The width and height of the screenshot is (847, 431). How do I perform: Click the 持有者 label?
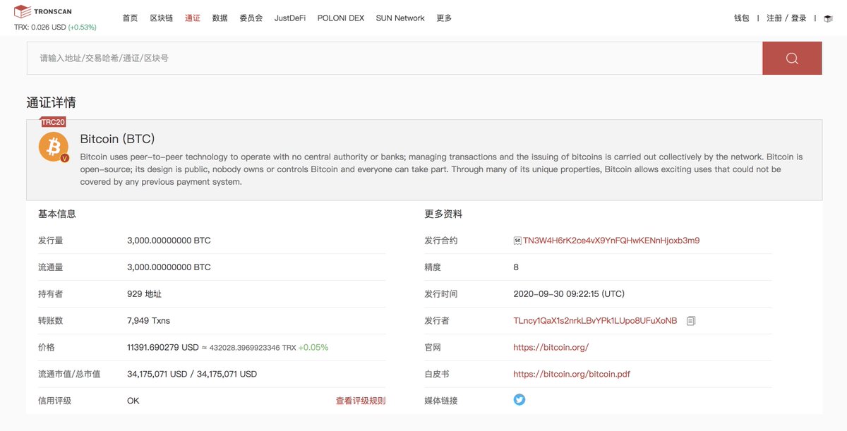tap(50, 294)
